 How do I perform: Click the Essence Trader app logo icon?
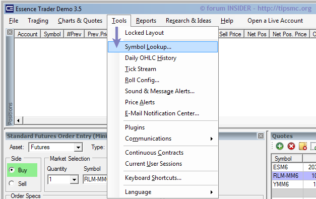coord(10,9)
